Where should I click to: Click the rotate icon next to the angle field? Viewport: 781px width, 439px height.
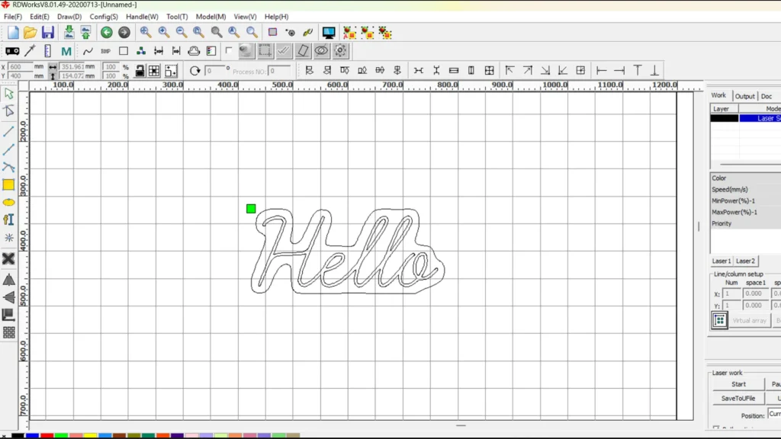tap(194, 71)
